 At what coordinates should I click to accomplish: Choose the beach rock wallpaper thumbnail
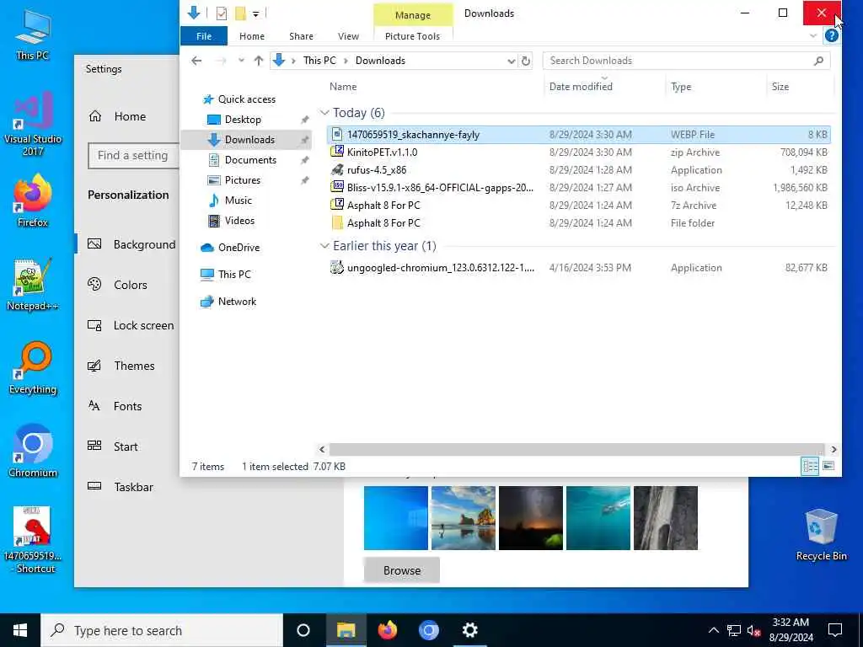point(463,518)
